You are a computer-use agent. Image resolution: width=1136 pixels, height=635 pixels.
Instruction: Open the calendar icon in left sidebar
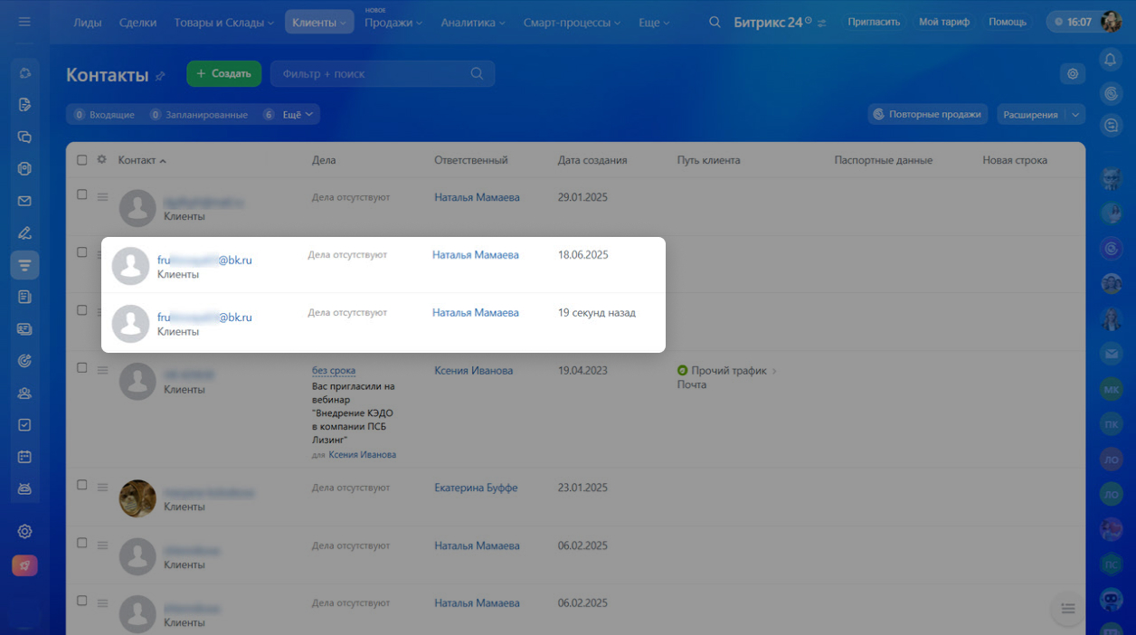click(x=24, y=457)
